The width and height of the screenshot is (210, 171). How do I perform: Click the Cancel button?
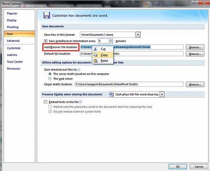[x=199, y=167]
